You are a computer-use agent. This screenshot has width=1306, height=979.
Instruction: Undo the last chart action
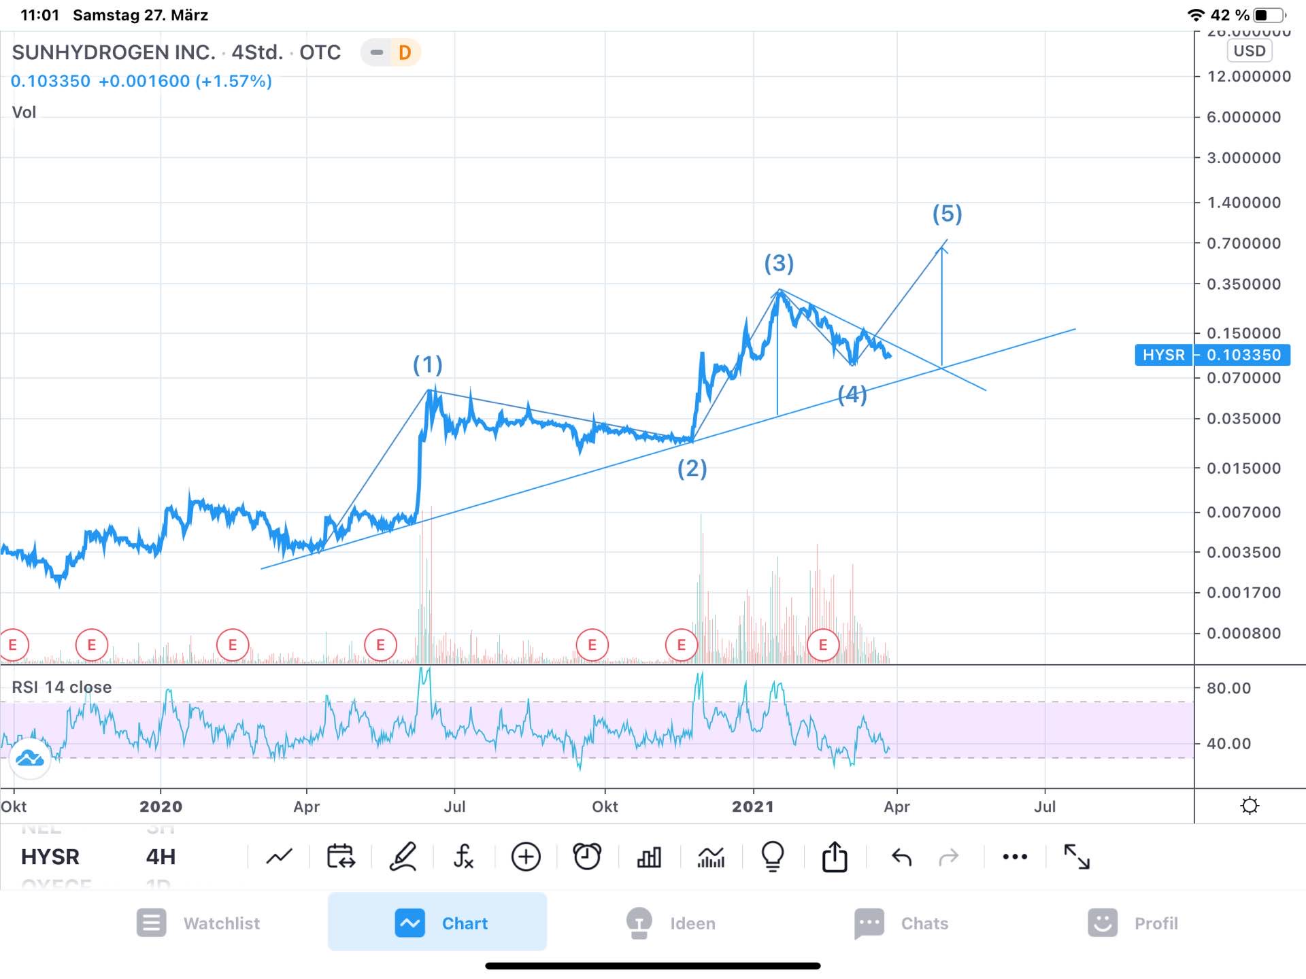tap(901, 857)
